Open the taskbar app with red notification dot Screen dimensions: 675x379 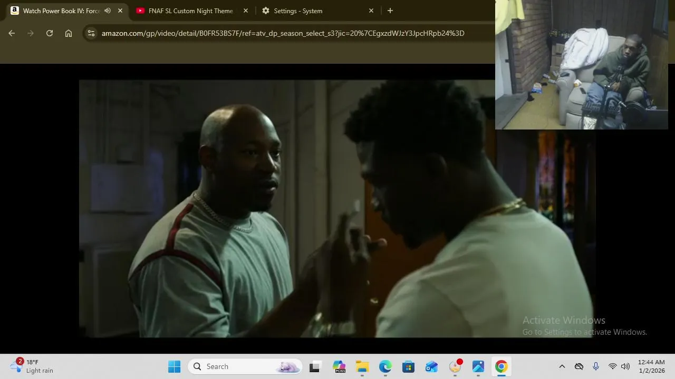coord(455,366)
